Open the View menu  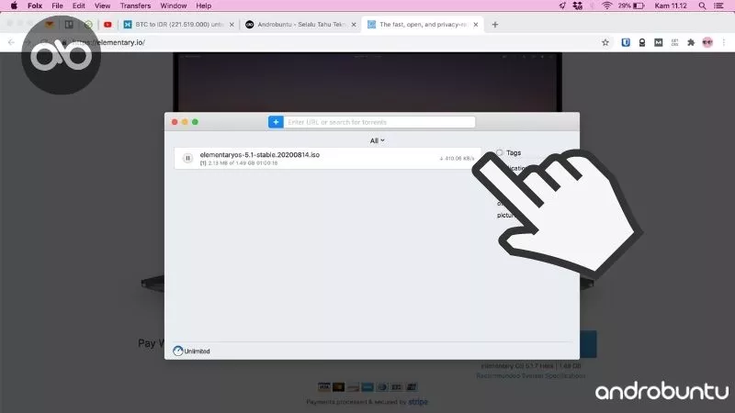[x=102, y=6]
